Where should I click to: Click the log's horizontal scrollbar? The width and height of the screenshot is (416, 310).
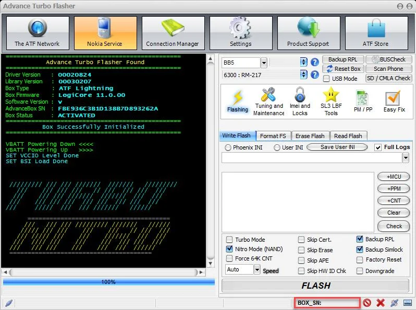[x=104, y=272]
